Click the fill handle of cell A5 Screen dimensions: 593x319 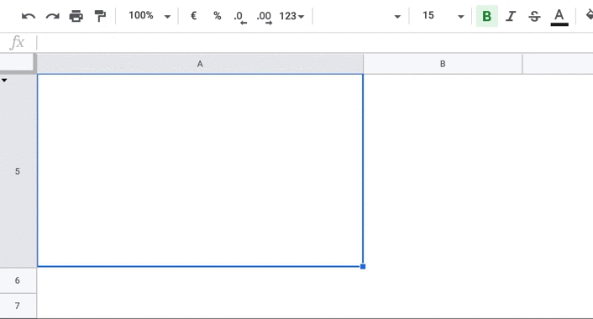click(363, 266)
